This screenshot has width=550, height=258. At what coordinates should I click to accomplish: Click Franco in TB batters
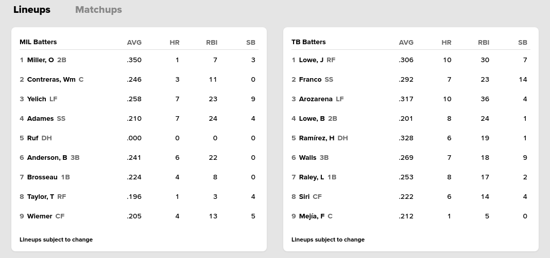tap(310, 80)
